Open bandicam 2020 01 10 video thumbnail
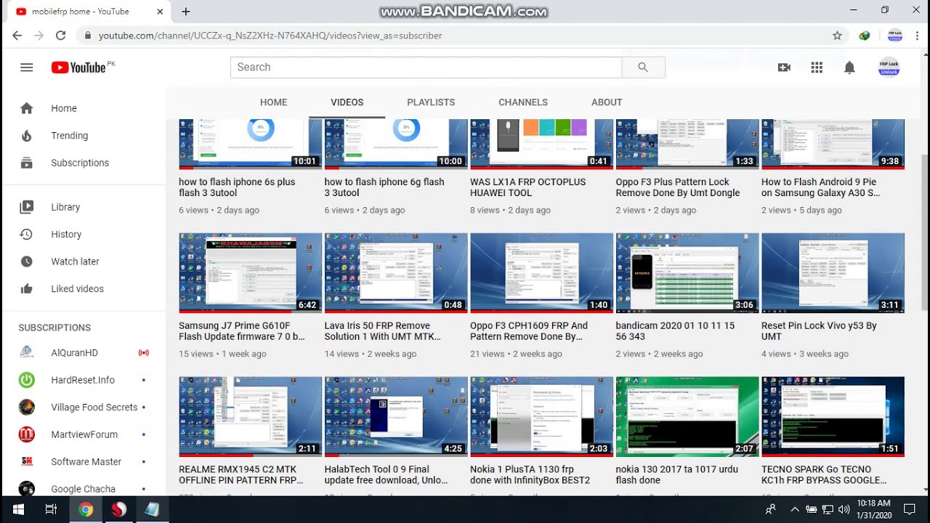This screenshot has height=523, width=930. tap(687, 273)
